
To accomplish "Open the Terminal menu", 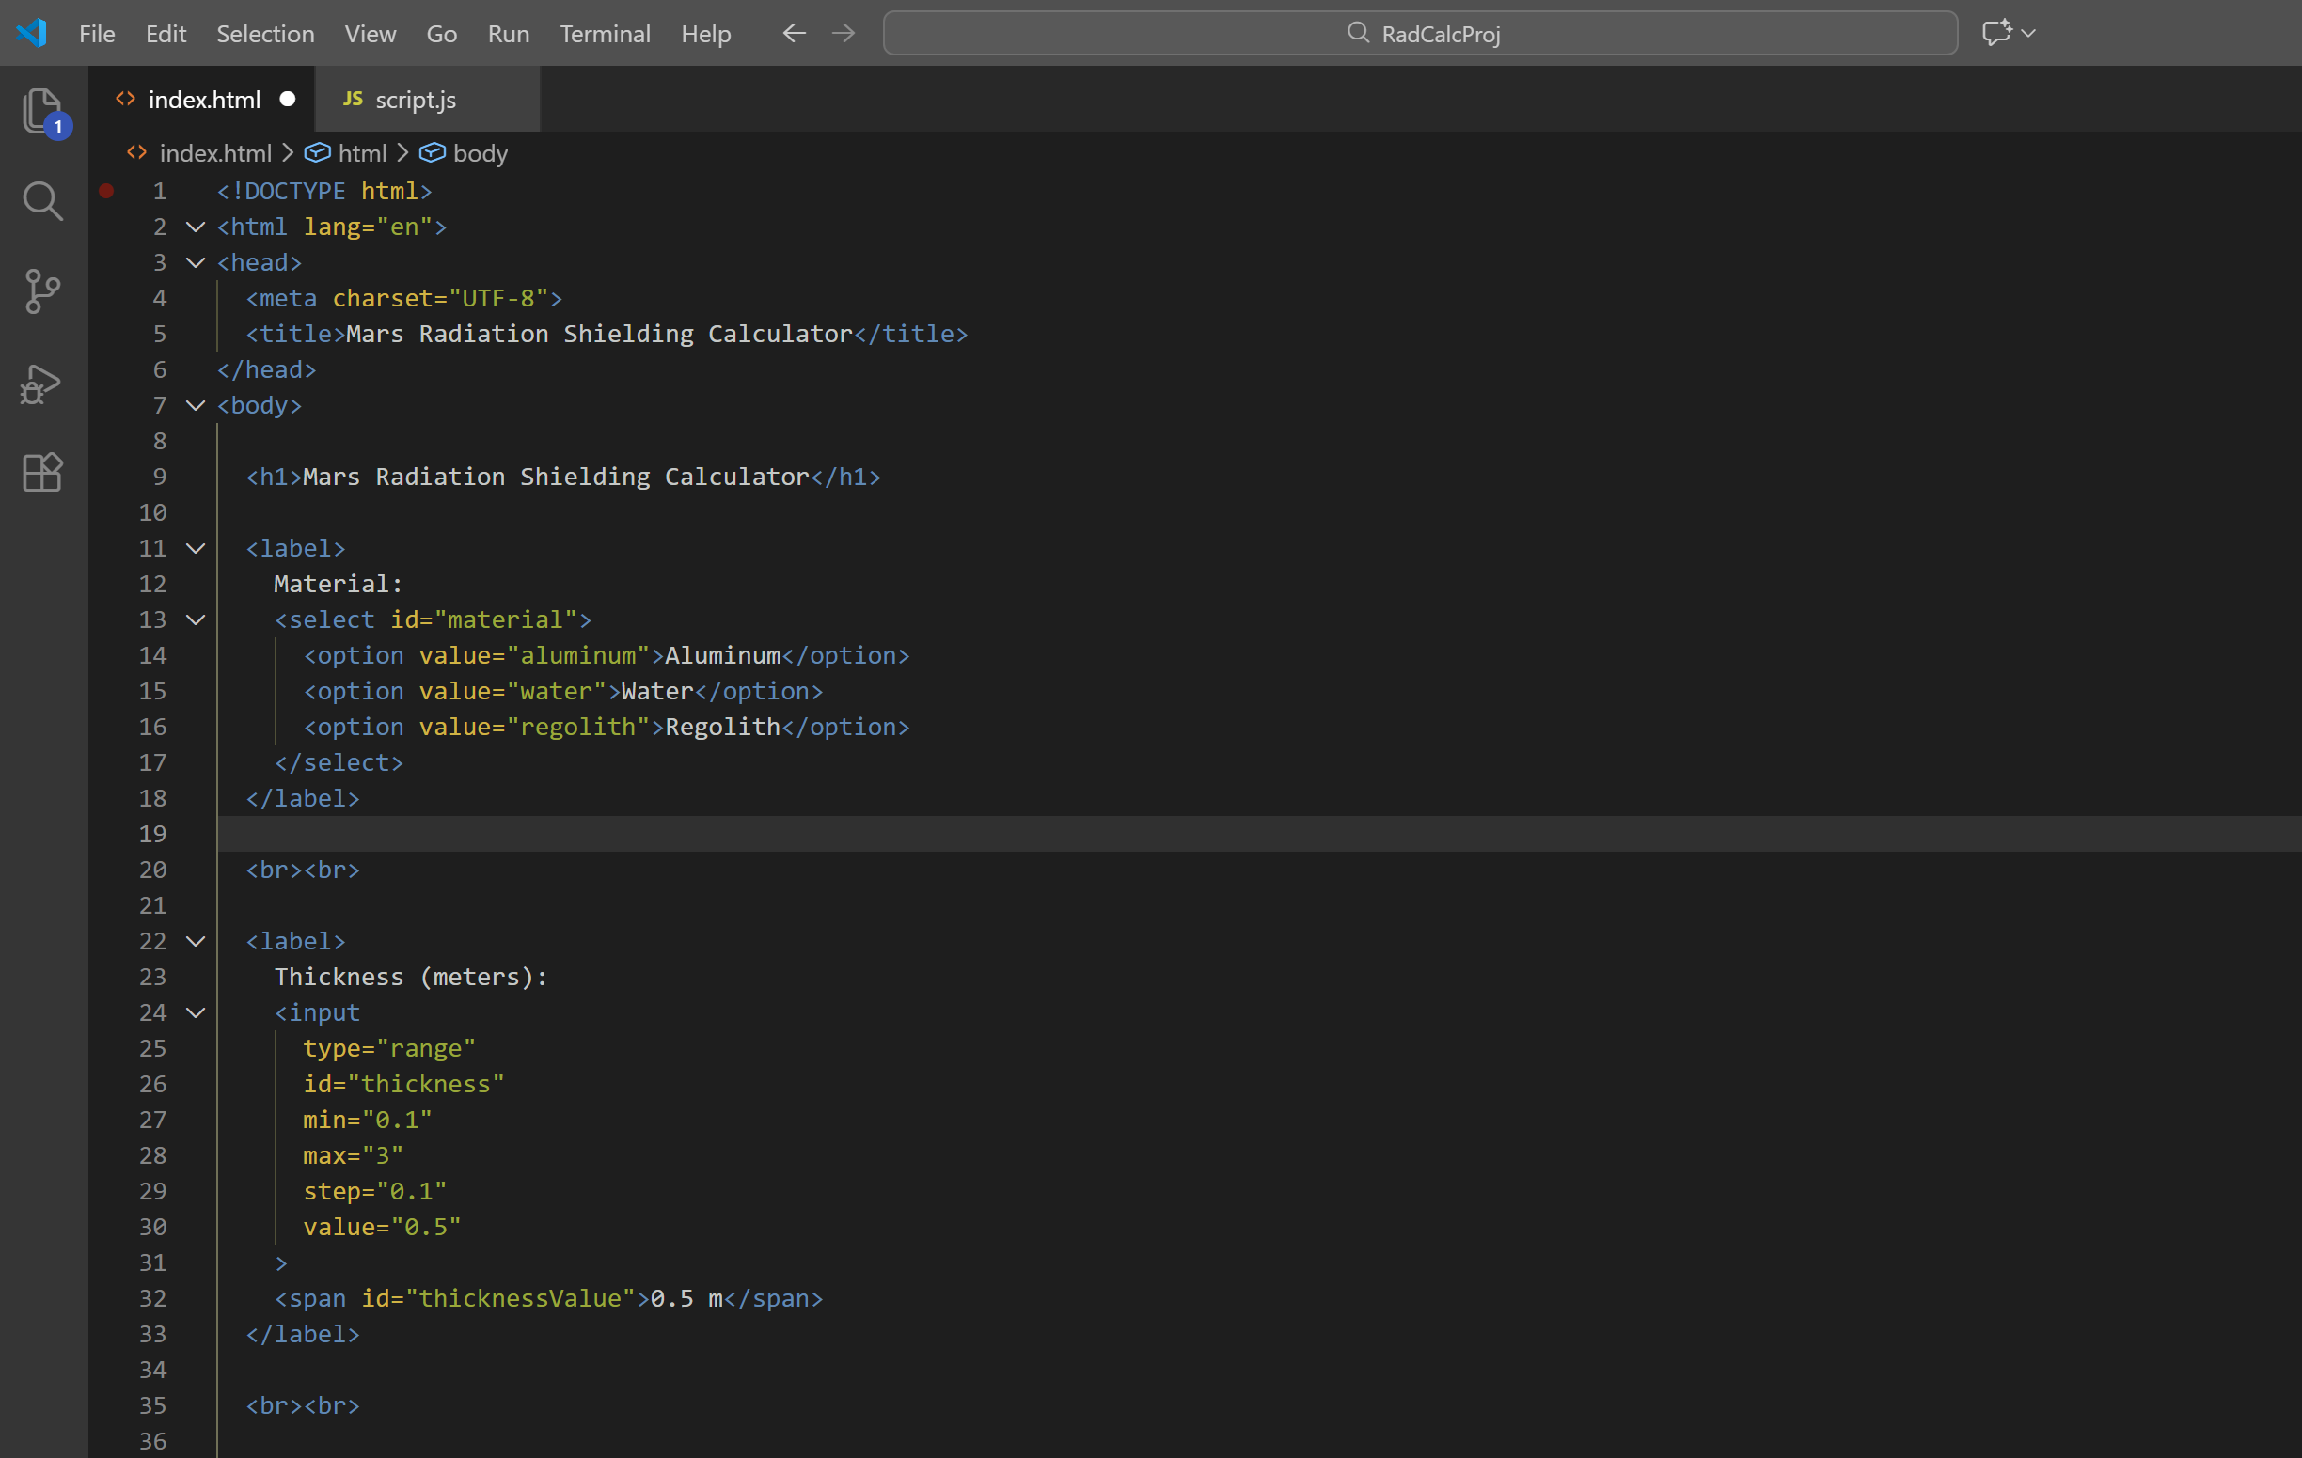I will point(604,34).
